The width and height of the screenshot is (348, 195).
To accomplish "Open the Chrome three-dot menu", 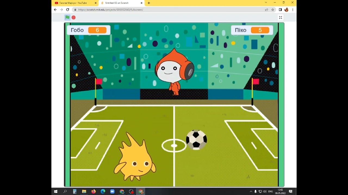I will (293, 9).
